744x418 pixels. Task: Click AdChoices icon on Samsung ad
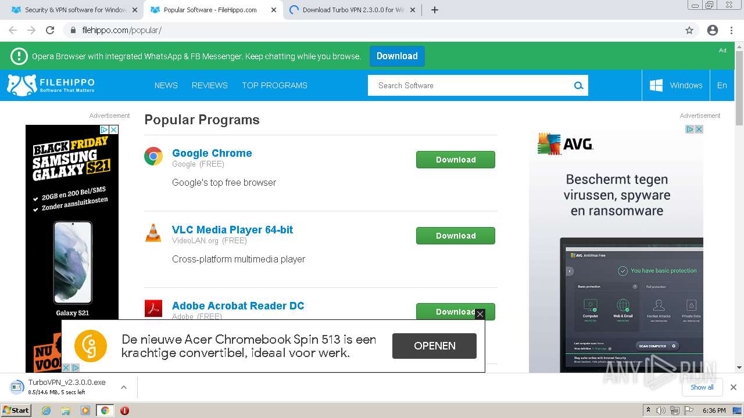coord(105,129)
